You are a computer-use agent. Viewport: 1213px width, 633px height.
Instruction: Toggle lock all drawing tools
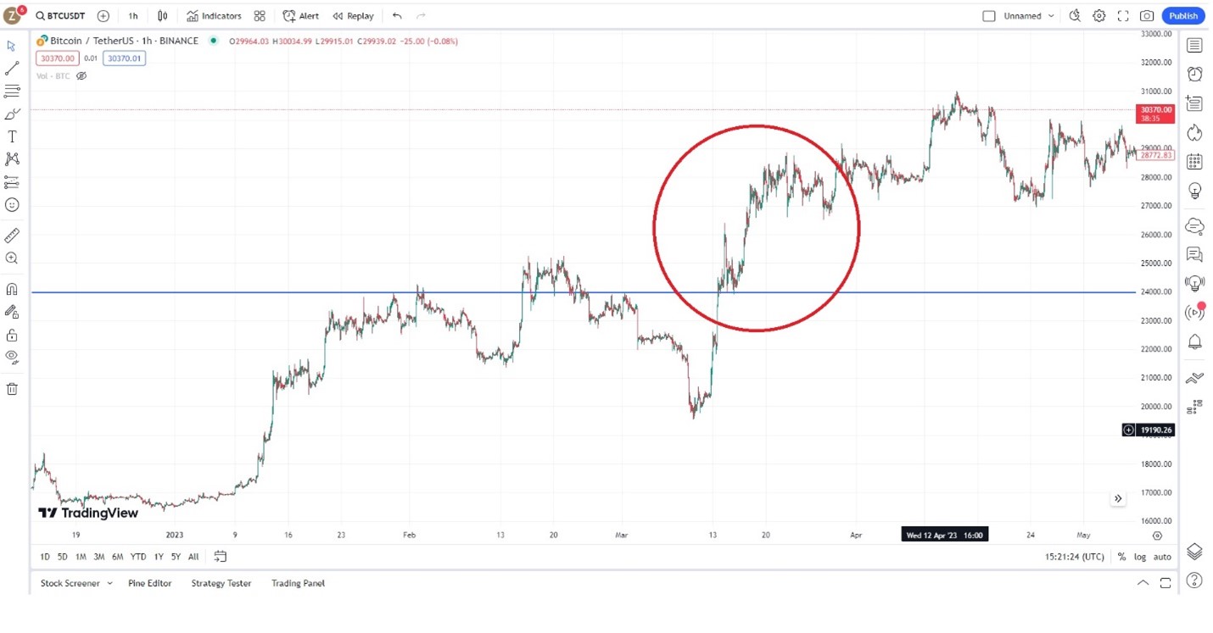pos(12,336)
